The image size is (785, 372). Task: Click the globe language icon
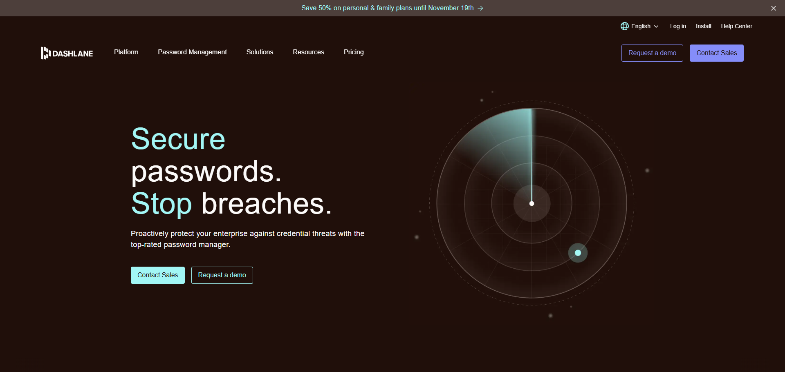click(x=624, y=26)
